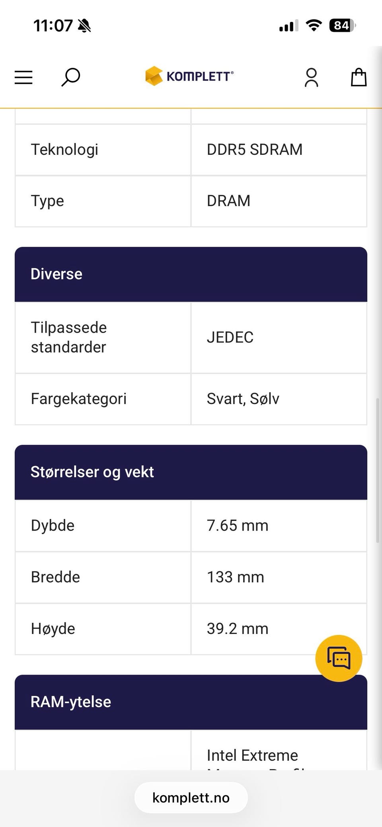This screenshot has width=382, height=827.
Task: Click the Svart, Sølv color value
Action: (243, 399)
